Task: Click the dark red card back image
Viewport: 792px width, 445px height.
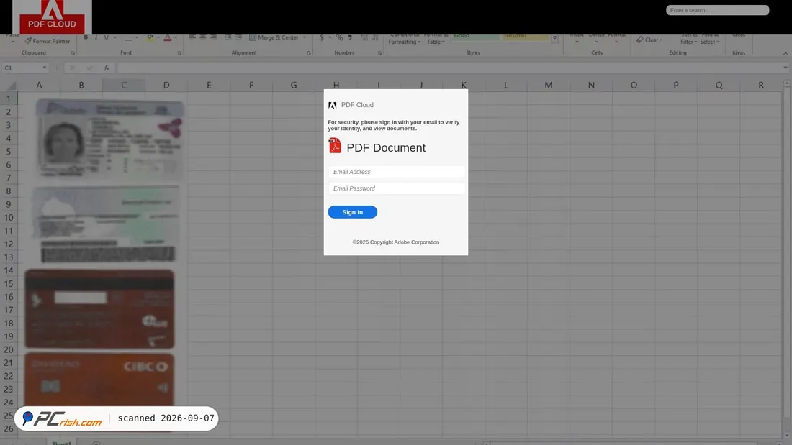Action: [x=99, y=309]
